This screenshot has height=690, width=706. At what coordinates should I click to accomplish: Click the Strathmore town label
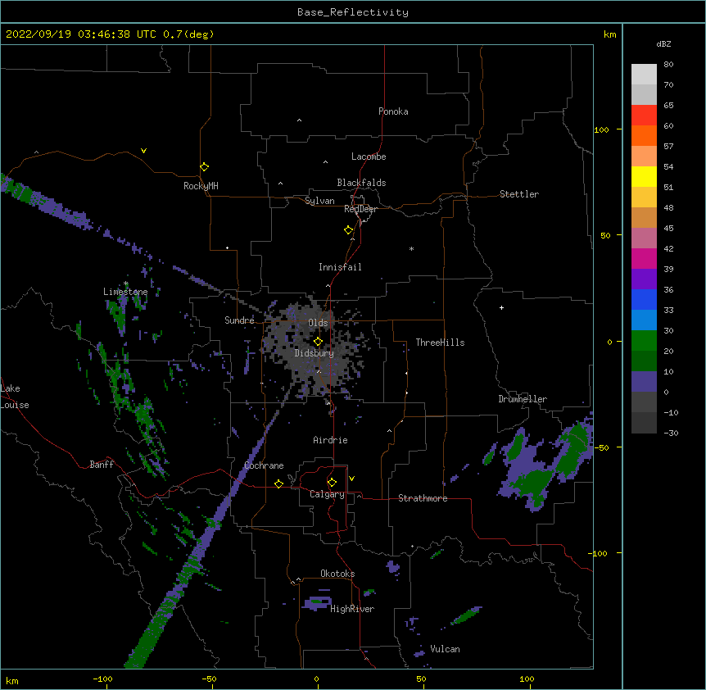point(423,498)
